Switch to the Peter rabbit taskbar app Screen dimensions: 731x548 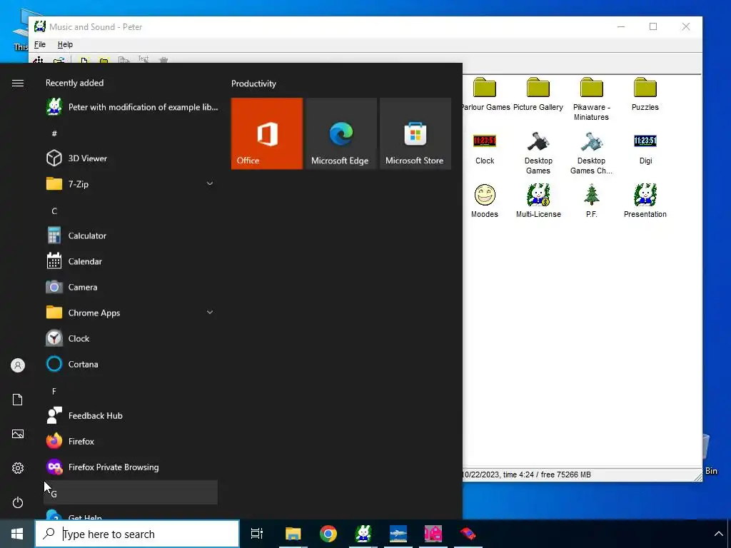point(363,534)
